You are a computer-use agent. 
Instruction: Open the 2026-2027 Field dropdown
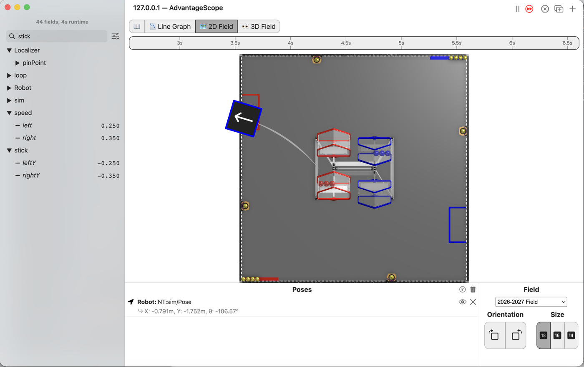[531, 302]
